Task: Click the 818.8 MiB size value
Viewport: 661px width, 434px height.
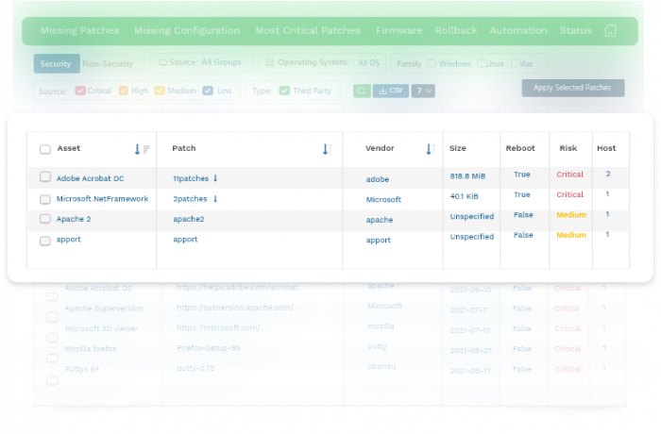Action: (x=467, y=175)
